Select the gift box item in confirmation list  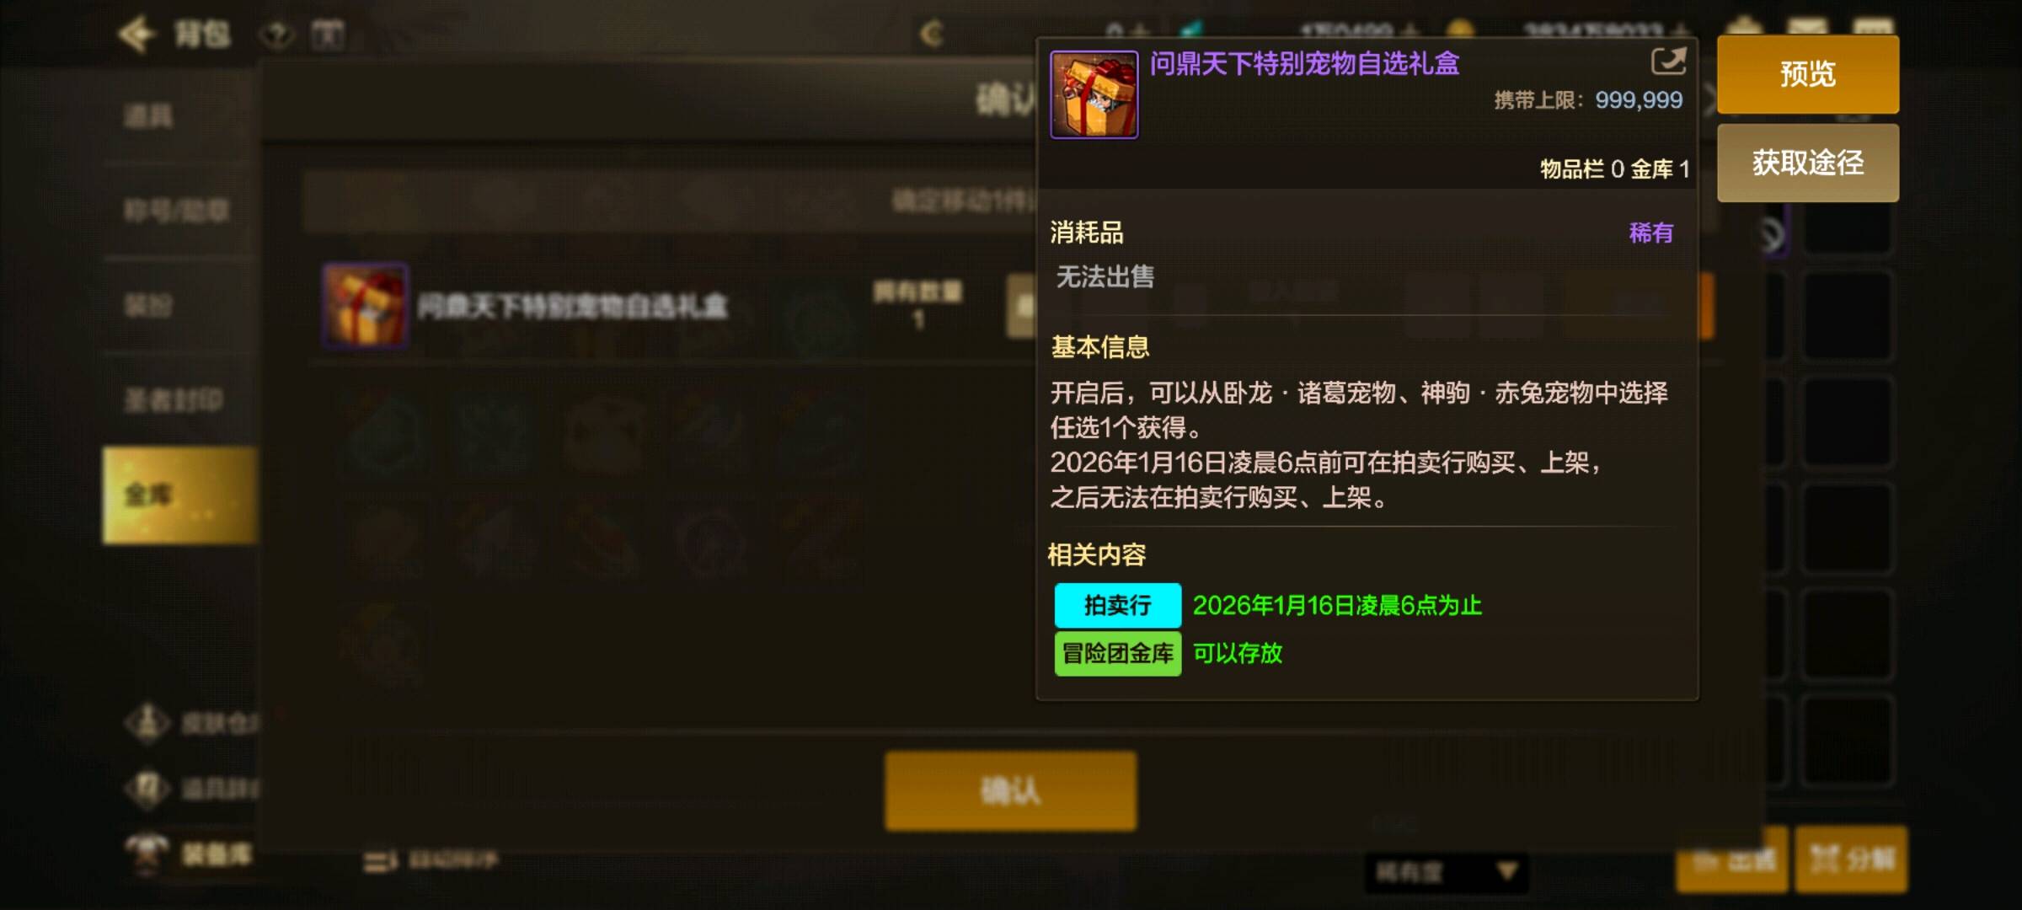coord(365,305)
